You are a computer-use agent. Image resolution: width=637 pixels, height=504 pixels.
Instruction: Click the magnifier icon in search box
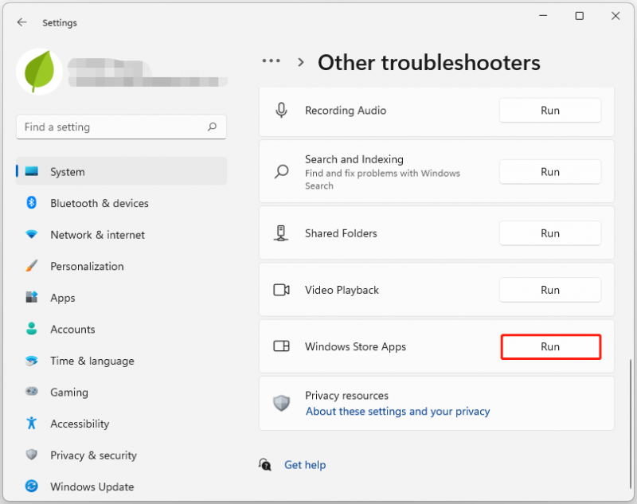click(212, 127)
